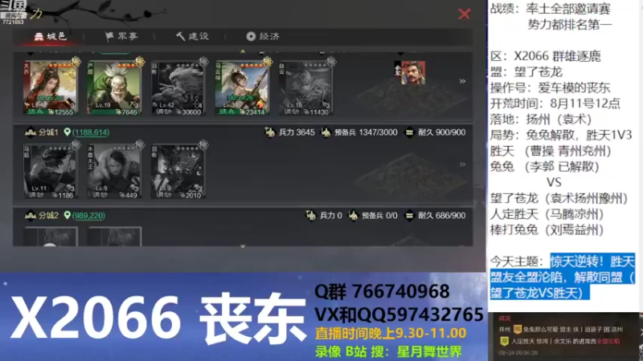Select the 赵云 Lv.15 hero card

pos(306,88)
